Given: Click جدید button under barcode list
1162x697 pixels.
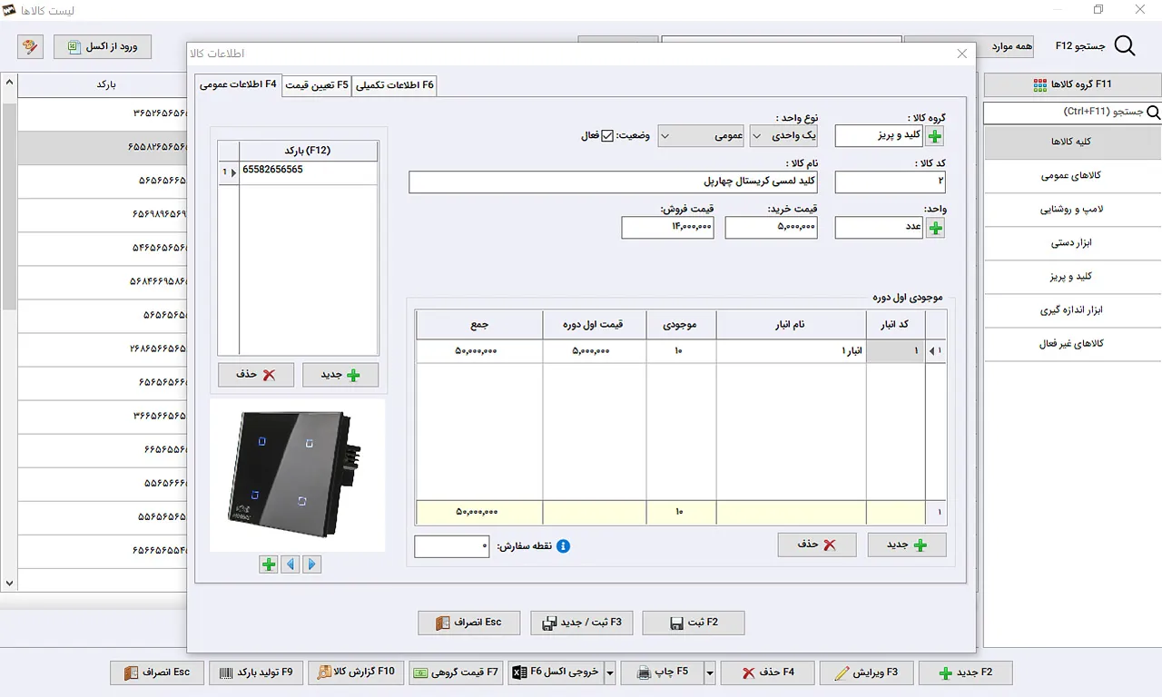Looking at the screenshot, I should click(340, 375).
